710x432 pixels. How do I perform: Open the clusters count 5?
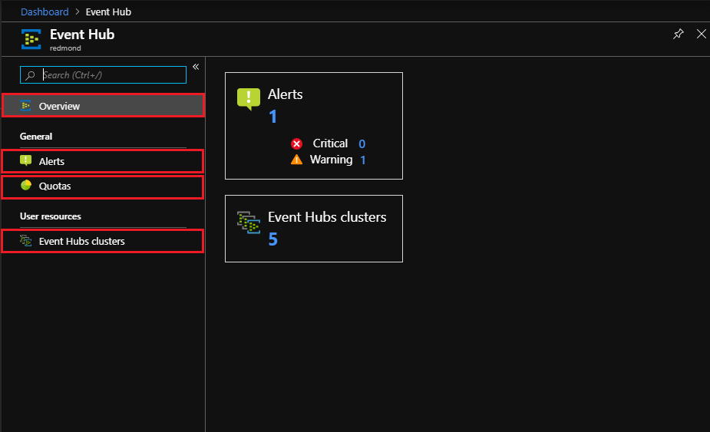(272, 239)
